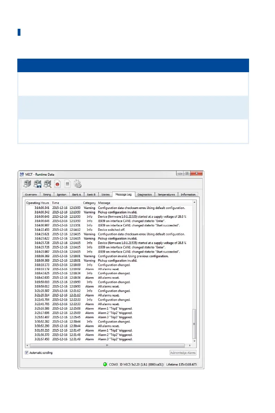Click the first printer toolbar icon

pos(27,184)
